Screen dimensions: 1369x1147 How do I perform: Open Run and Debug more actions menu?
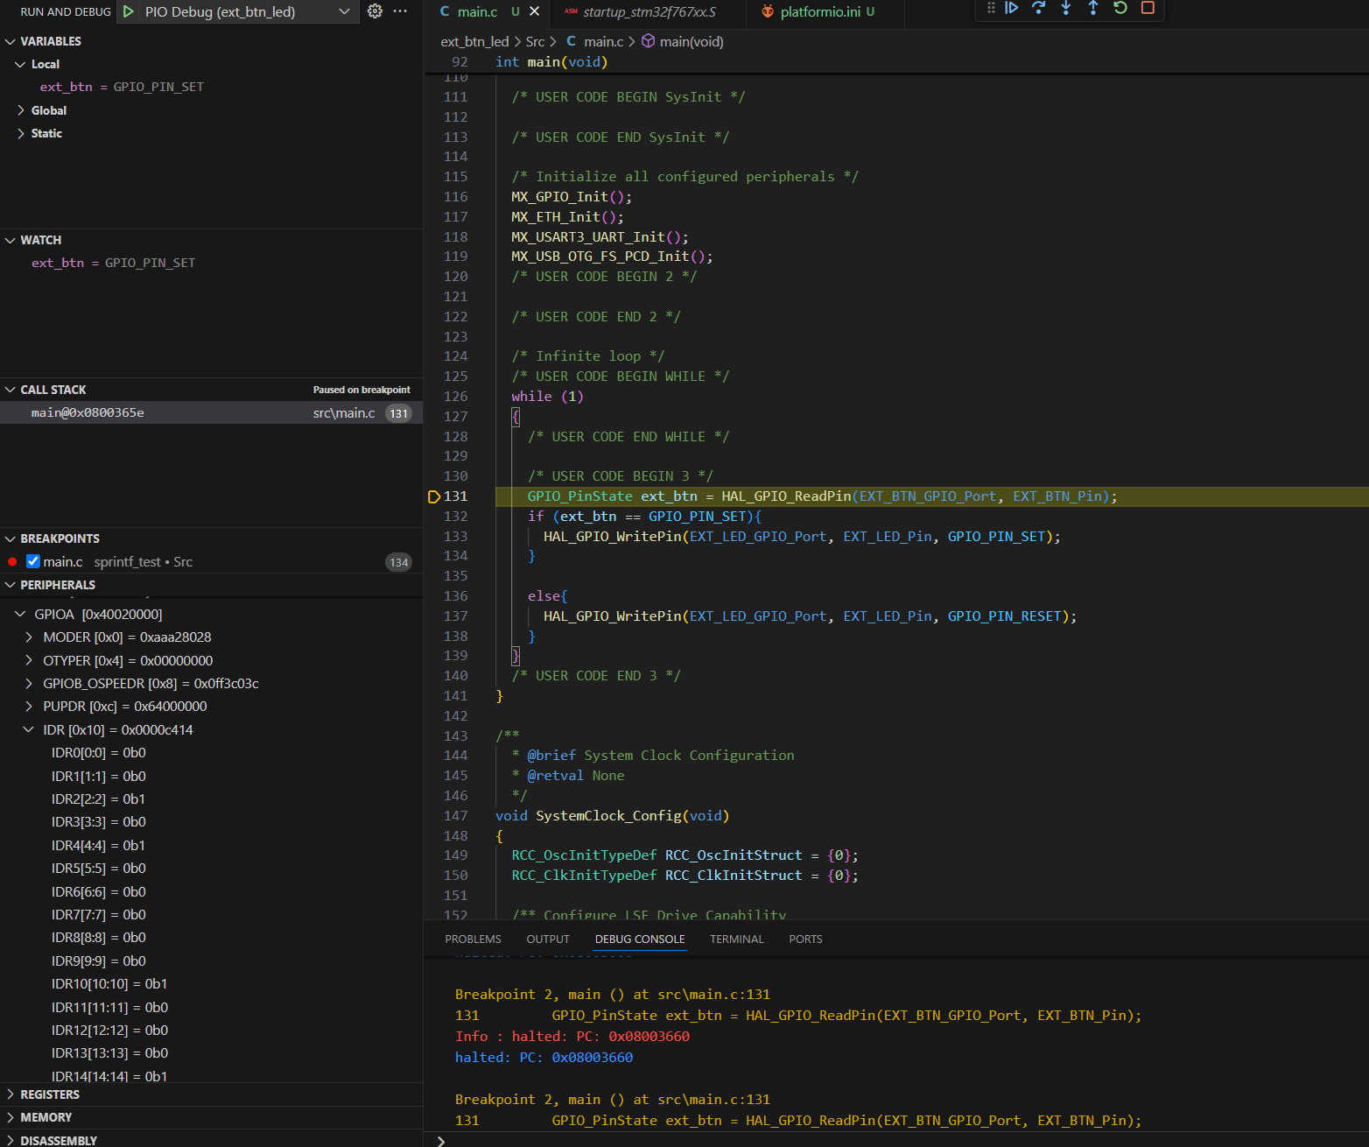tap(400, 11)
